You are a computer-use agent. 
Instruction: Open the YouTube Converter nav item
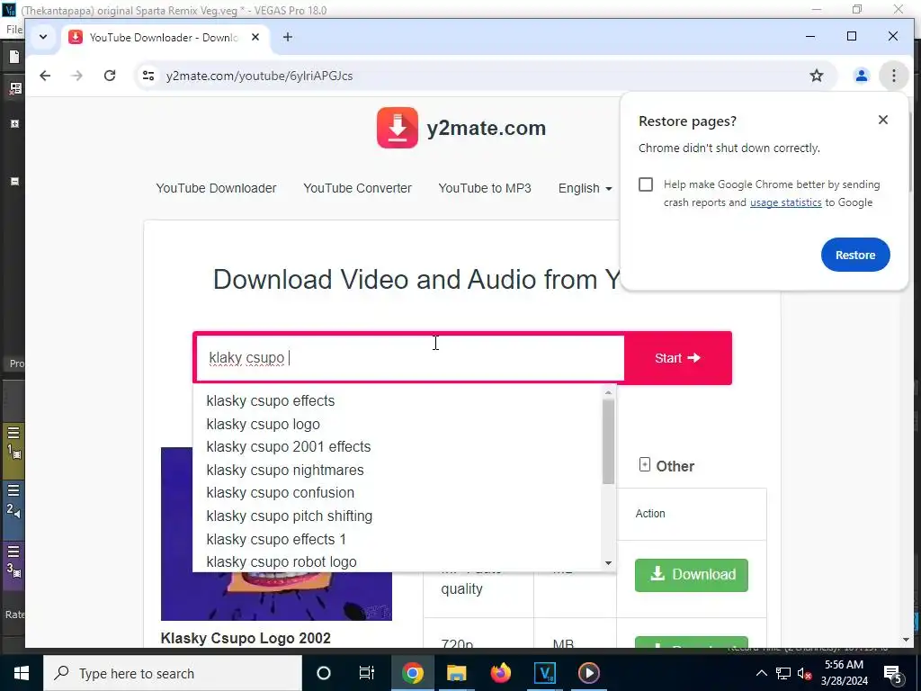[357, 188]
